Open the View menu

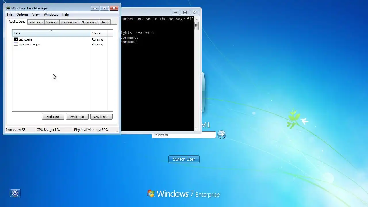36,14
